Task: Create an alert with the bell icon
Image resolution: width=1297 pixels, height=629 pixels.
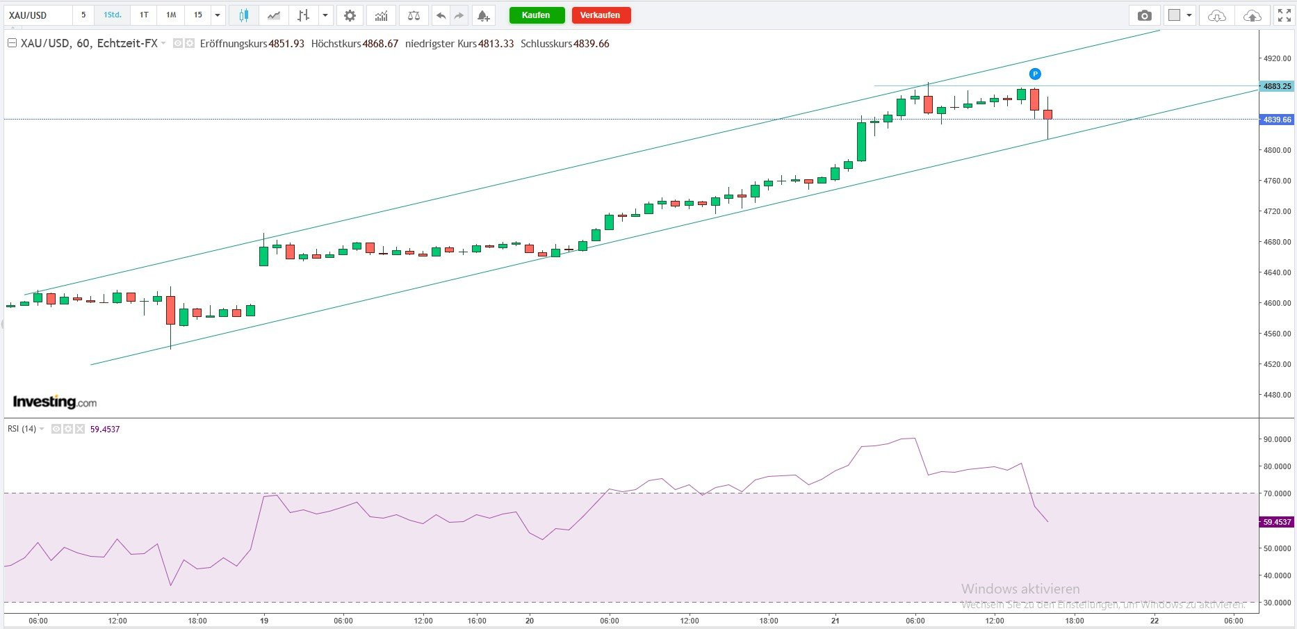Action: (x=483, y=15)
